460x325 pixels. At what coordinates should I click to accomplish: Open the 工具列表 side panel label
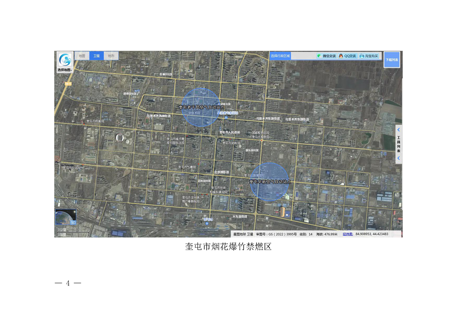click(399, 144)
